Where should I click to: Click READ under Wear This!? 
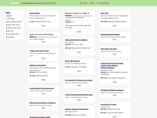(x=115, y=26)
